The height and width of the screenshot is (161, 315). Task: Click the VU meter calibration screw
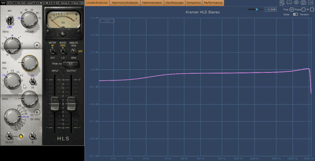click(63, 34)
